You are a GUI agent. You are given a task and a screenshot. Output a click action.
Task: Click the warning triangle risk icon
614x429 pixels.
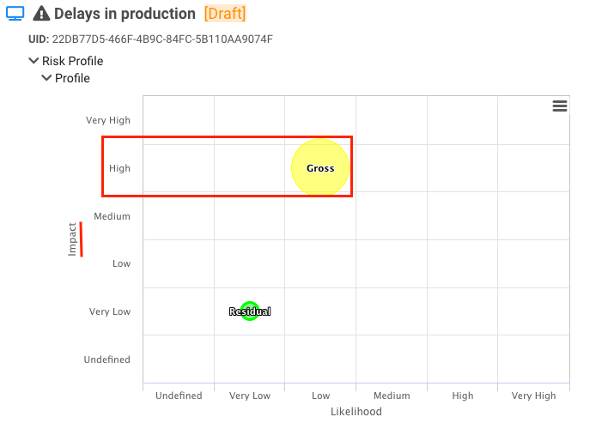click(x=40, y=14)
